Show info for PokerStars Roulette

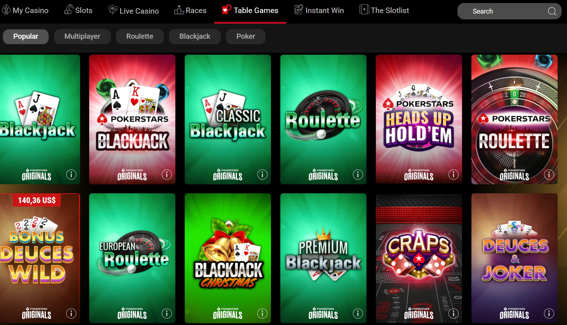coord(549,175)
